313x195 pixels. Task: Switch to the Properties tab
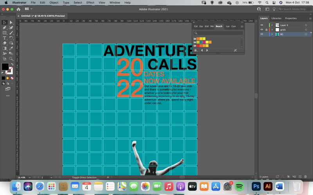291,18
